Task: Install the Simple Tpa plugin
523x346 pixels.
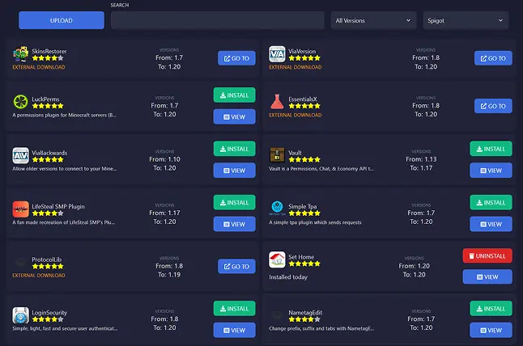Action: (x=491, y=202)
